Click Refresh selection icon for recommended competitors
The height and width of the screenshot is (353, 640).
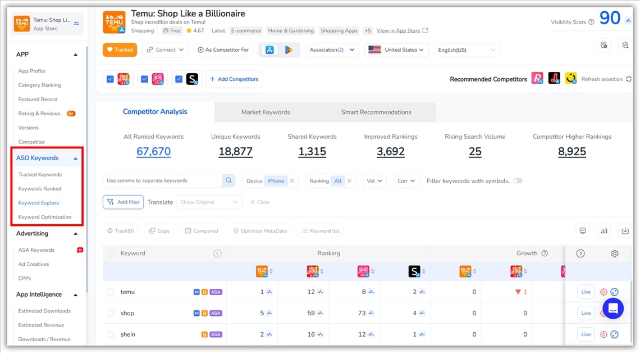(x=629, y=79)
